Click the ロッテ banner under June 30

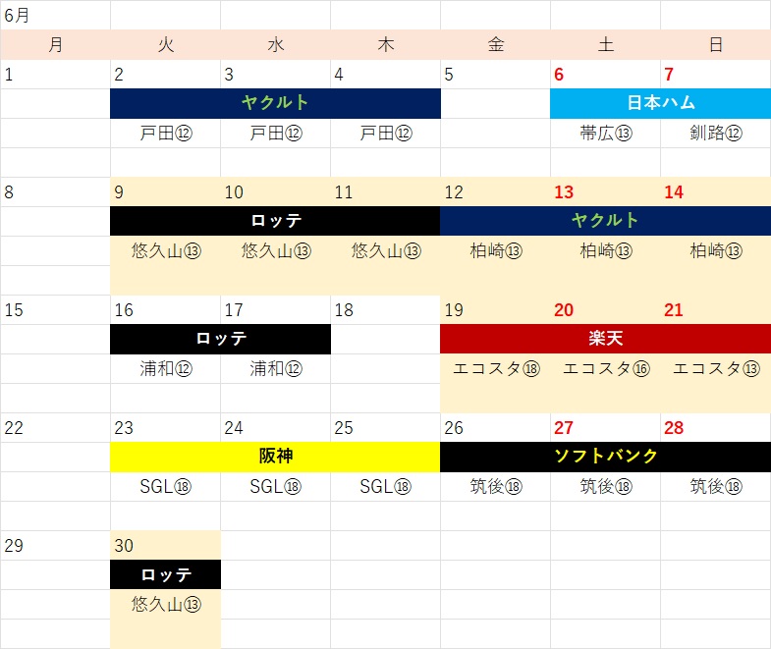click(x=165, y=574)
